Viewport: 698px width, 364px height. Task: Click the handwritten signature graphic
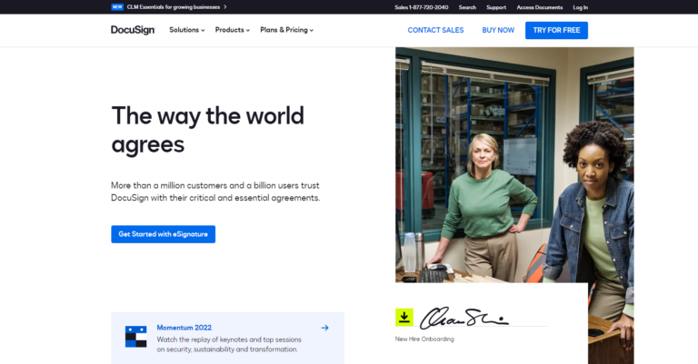pos(464,318)
